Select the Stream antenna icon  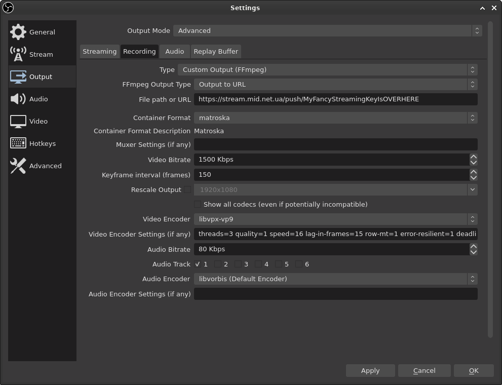click(x=18, y=54)
